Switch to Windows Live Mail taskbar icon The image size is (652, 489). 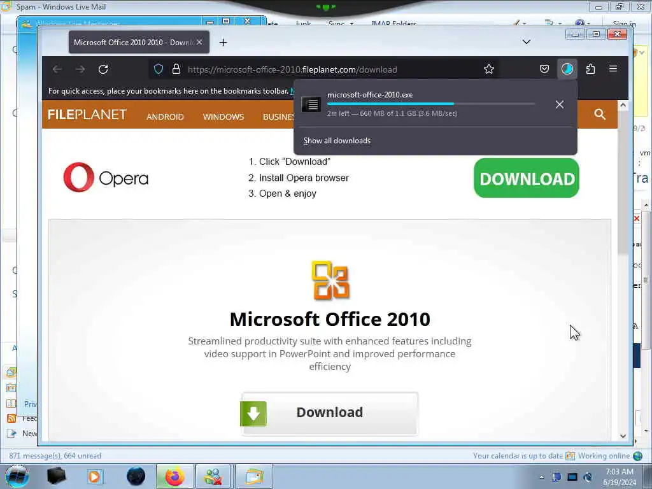(x=253, y=476)
